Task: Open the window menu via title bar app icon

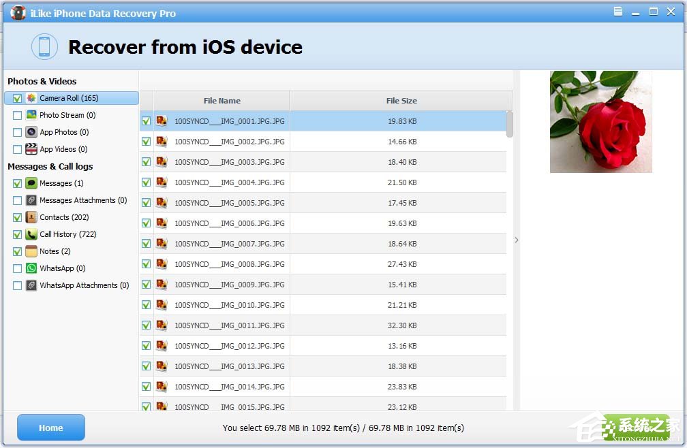Action: (18, 12)
